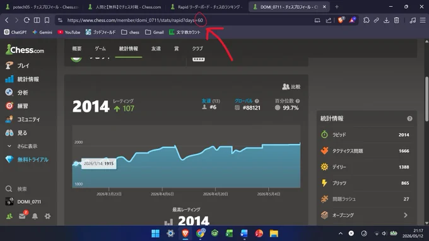Screen dimensions: 429x241
Task: Click the help icon next to グローバル
Action: coord(257,101)
